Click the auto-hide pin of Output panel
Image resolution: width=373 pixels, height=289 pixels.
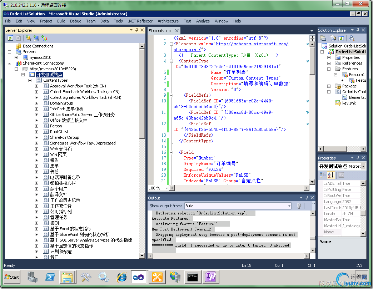[x=307, y=198]
